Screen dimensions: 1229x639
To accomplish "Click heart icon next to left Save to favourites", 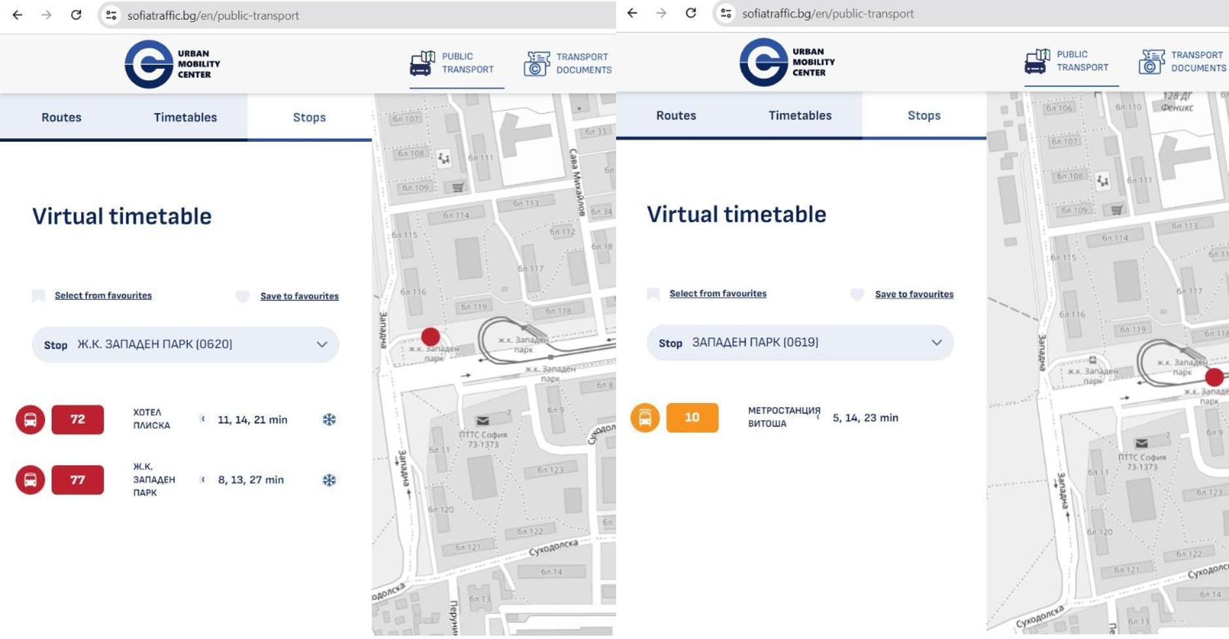I will 242,296.
